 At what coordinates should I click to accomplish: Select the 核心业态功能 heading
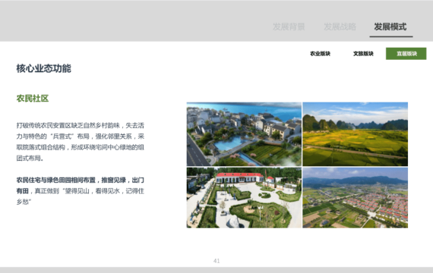(43, 68)
